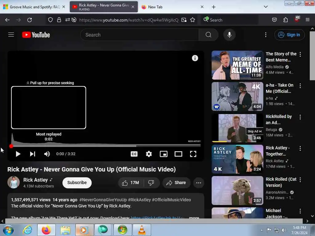Enable the miniplayer mode

(164, 154)
